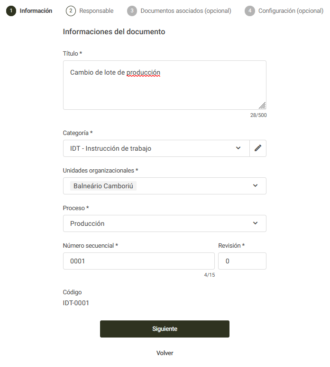The width and height of the screenshot is (330, 367).
Task: Open the Documentos asociados (opcional) step
Action: click(186, 11)
